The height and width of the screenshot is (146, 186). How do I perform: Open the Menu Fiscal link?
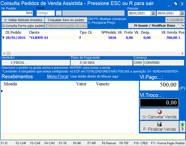click(x=58, y=76)
